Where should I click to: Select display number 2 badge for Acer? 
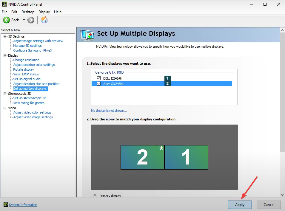pos(167,83)
